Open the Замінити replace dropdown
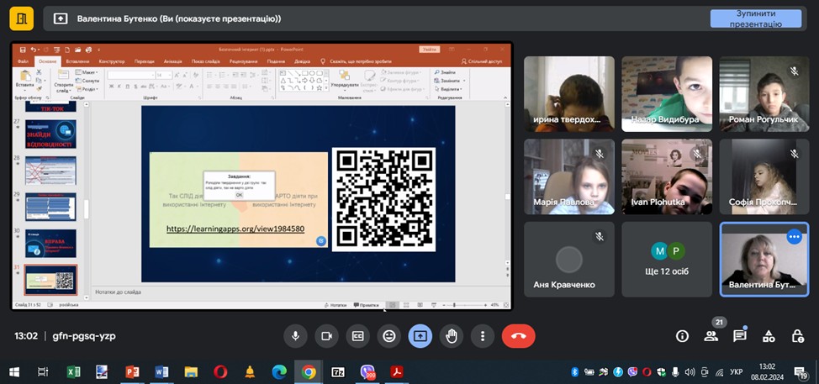The image size is (819, 384). coord(449,81)
